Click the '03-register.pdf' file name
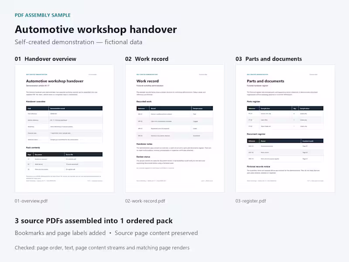 coord(251,201)
